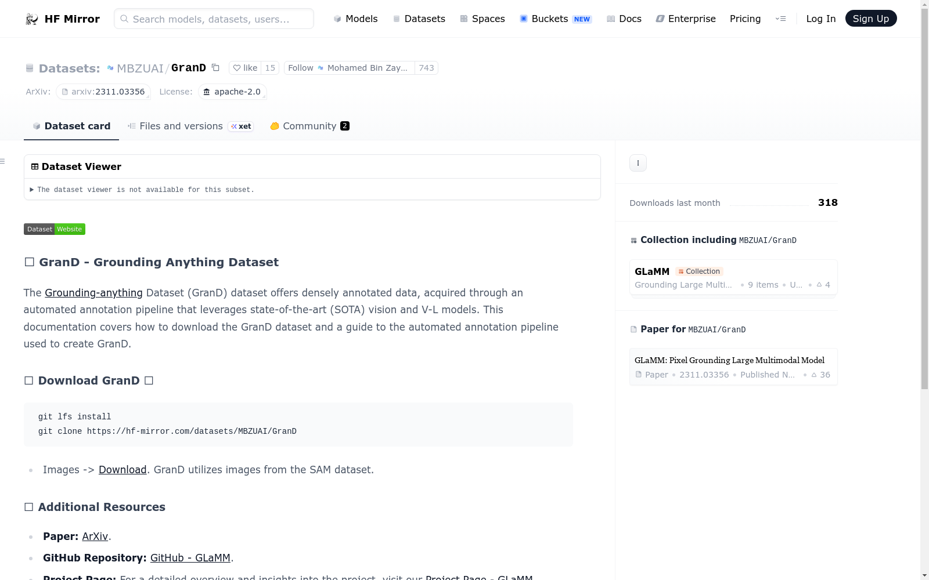
Task: Open the Docs page
Action: tap(624, 19)
